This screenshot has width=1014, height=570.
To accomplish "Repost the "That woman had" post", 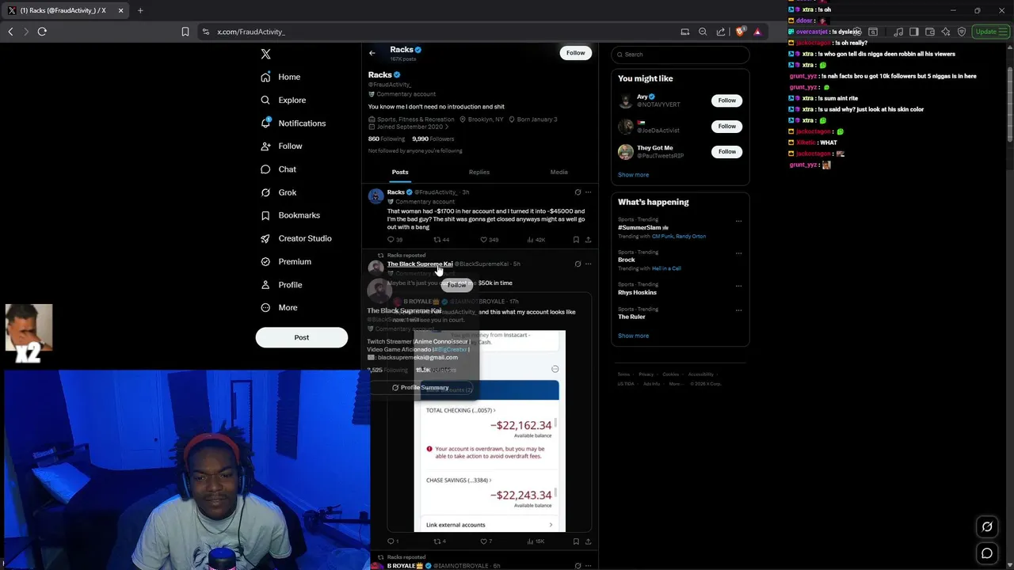I will pos(440,239).
